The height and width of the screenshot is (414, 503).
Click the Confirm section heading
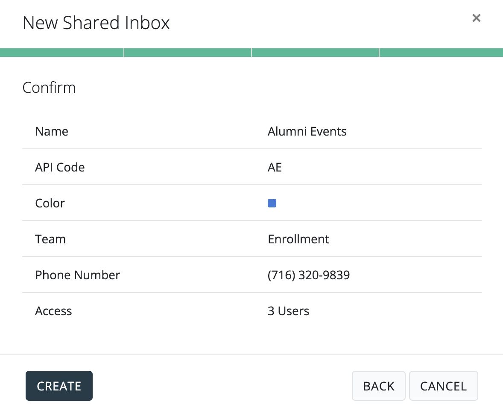(x=49, y=88)
